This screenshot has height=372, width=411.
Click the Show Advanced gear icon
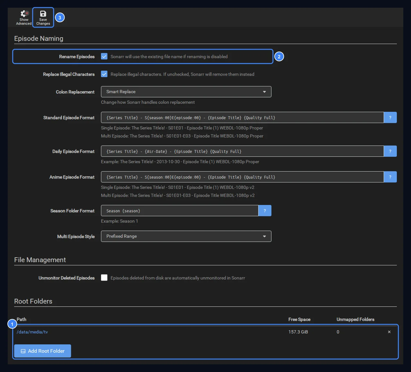(x=24, y=13)
